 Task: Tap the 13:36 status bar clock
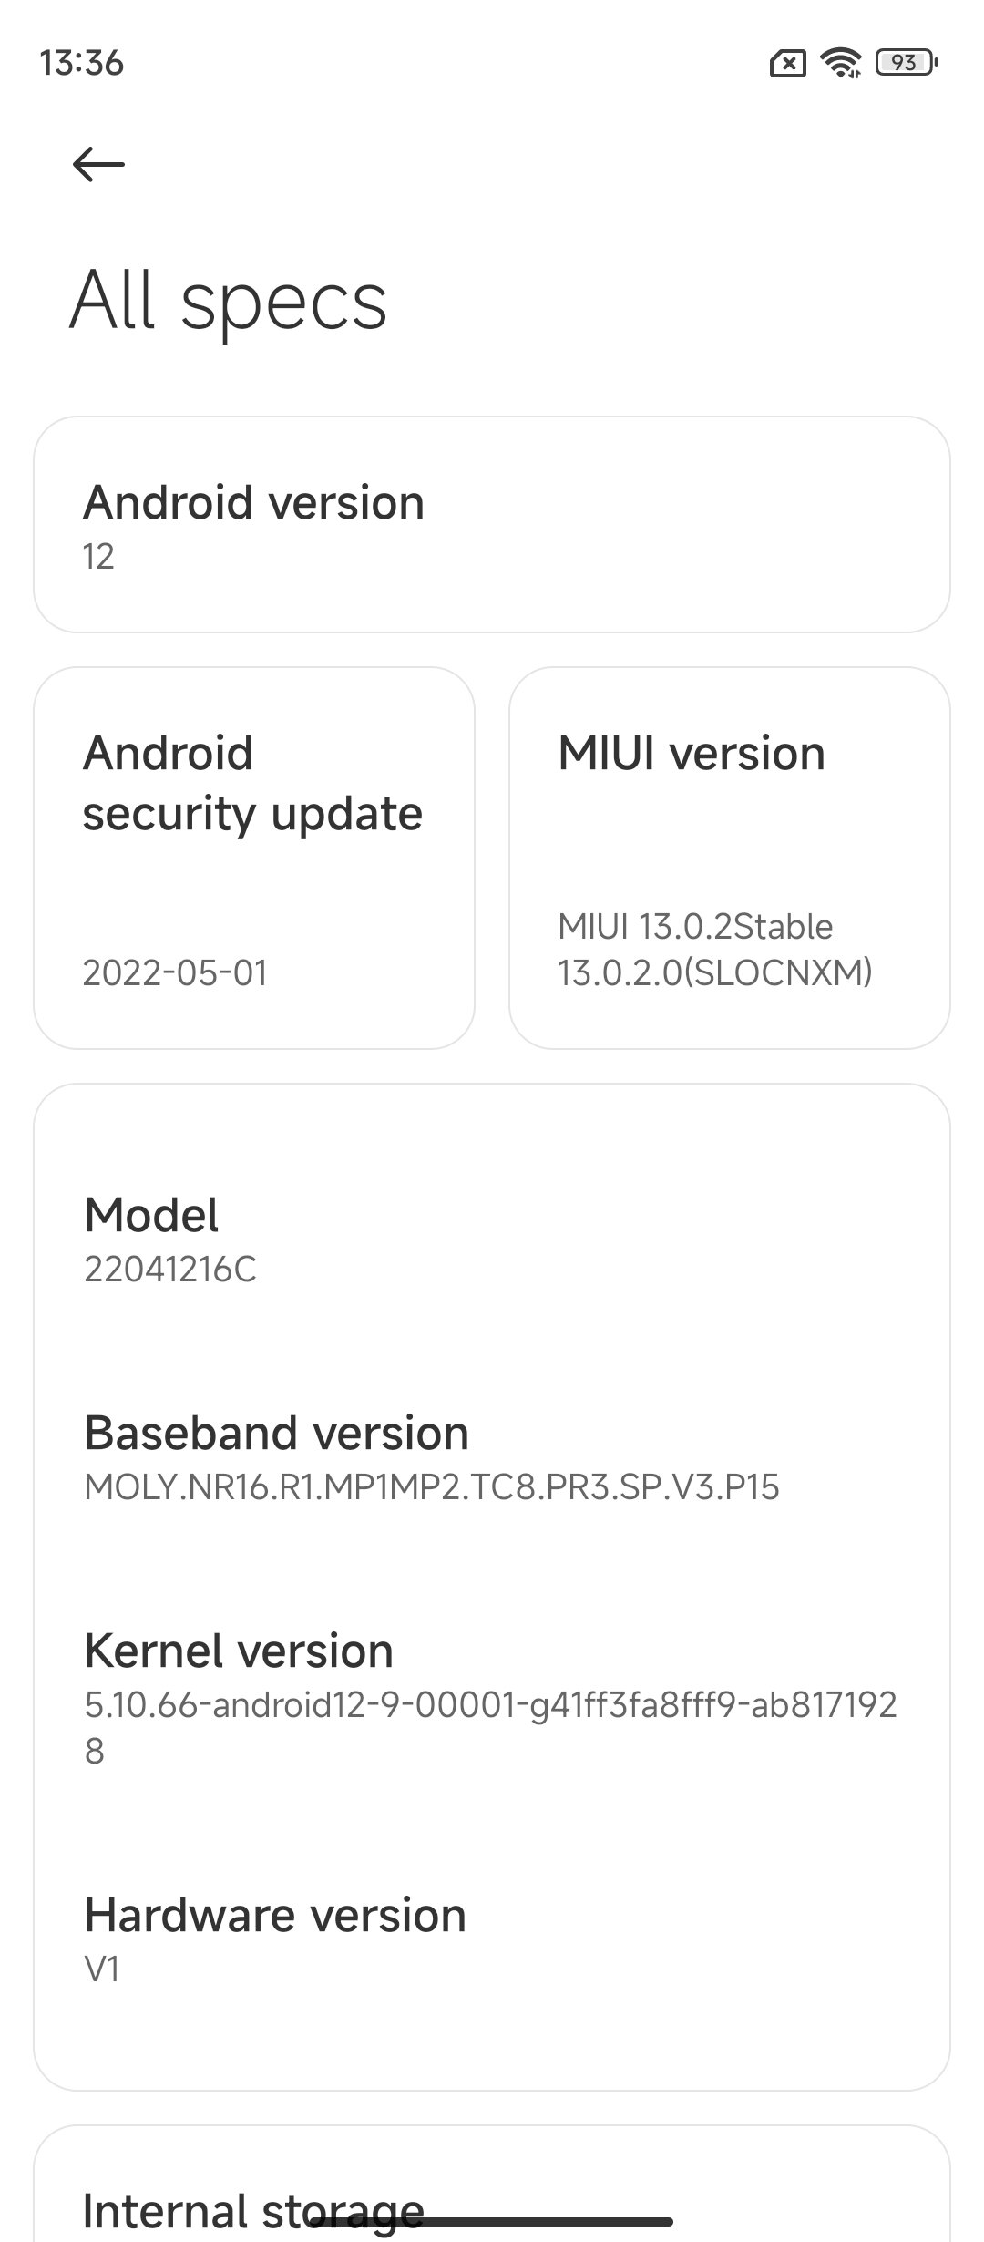82,63
